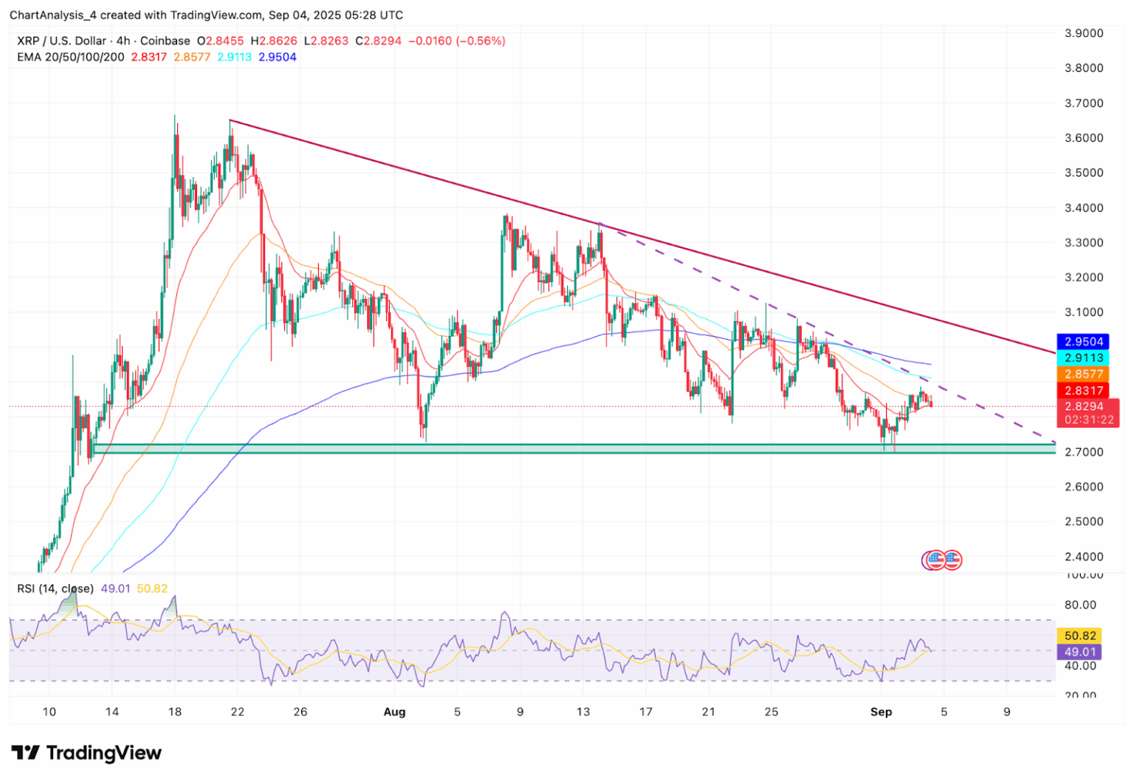Select the green horizontal support zone
Image resolution: width=1134 pixels, height=781 pixels.
pyautogui.click(x=517, y=449)
